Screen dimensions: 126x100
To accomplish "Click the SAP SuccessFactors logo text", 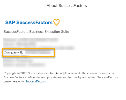I will click(x=29, y=22).
